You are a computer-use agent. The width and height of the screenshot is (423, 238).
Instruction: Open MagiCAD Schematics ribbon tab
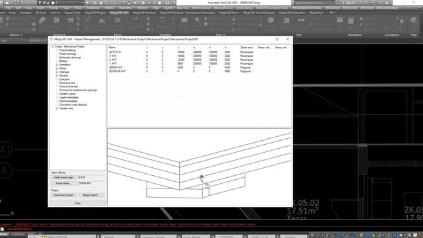point(292,13)
